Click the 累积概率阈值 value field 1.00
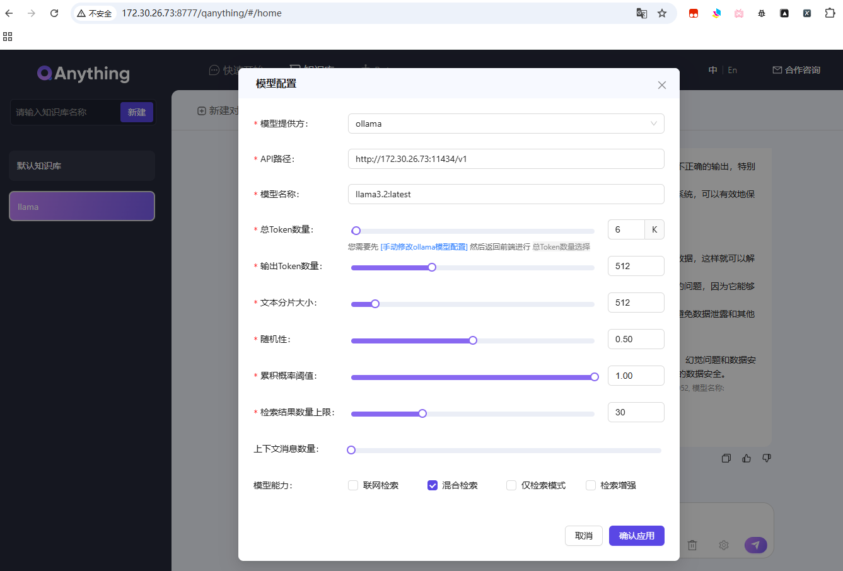The height and width of the screenshot is (571, 843). coord(636,376)
